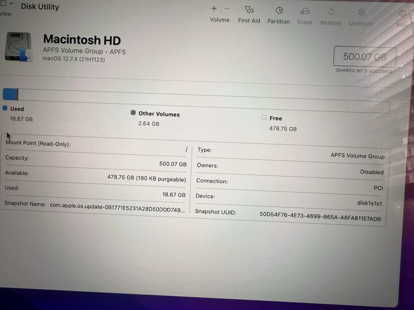
Task: Expand the sidebar view options chevron
Action: pyautogui.click(x=11, y=3)
